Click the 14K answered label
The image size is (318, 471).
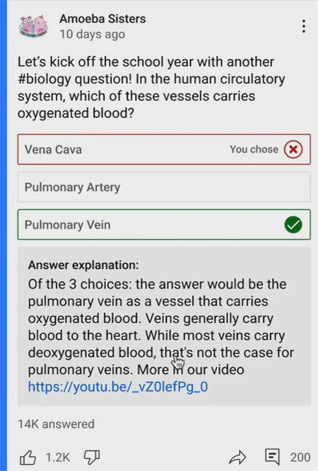tap(56, 424)
